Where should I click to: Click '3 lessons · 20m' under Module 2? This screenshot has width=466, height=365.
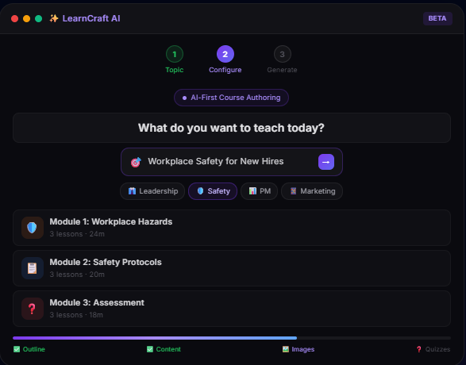point(77,275)
